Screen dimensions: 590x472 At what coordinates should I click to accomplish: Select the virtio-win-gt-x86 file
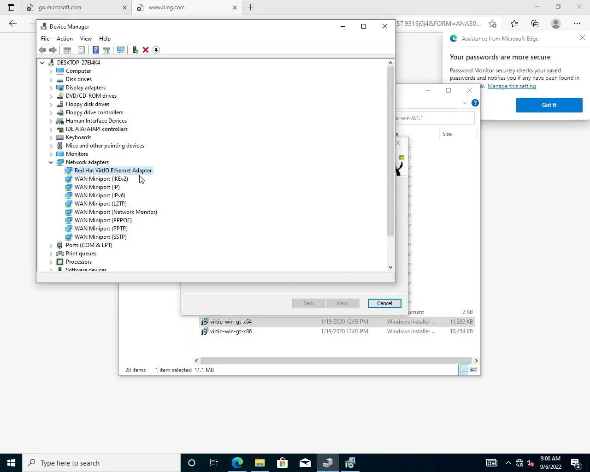tap(337, 331)
